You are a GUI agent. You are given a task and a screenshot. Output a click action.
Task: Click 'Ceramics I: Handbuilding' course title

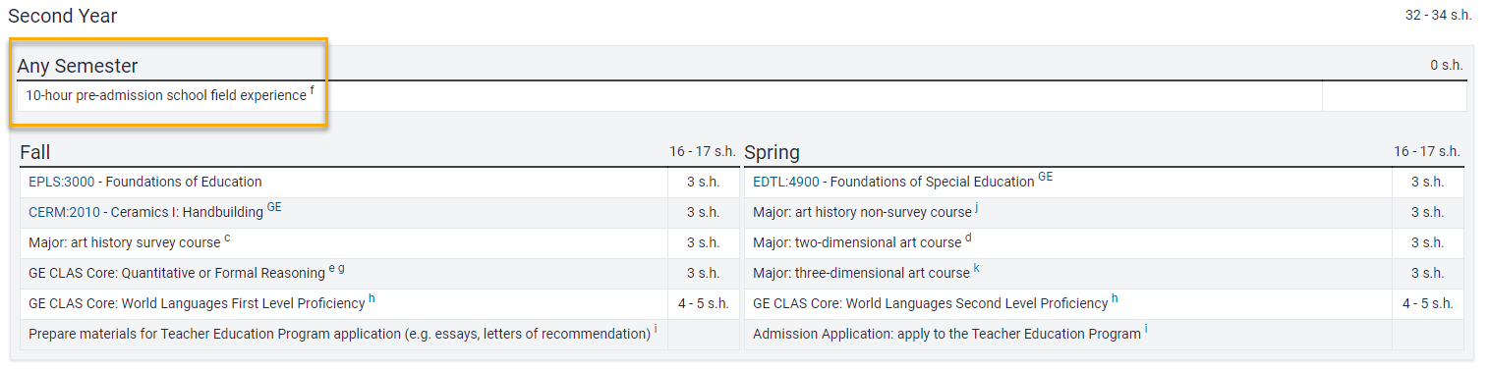187,212
